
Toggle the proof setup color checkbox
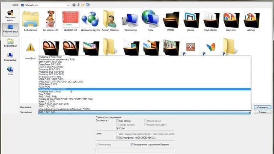(117, 134)
